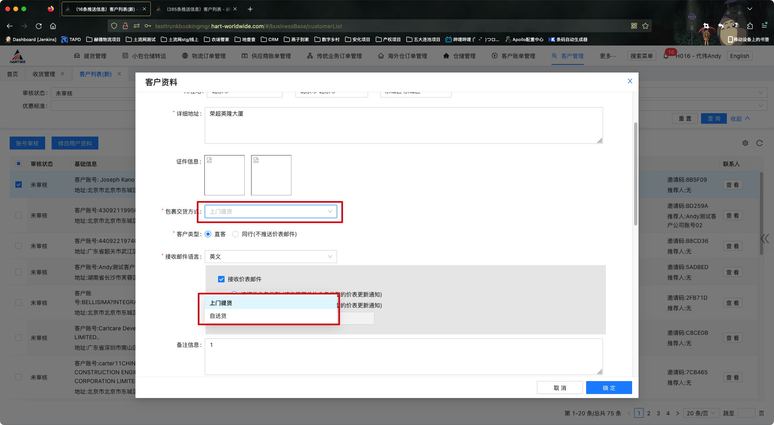This screenshot has width=774, height=425.
Task: Click the browser home icon
Action: click(53, 26)
